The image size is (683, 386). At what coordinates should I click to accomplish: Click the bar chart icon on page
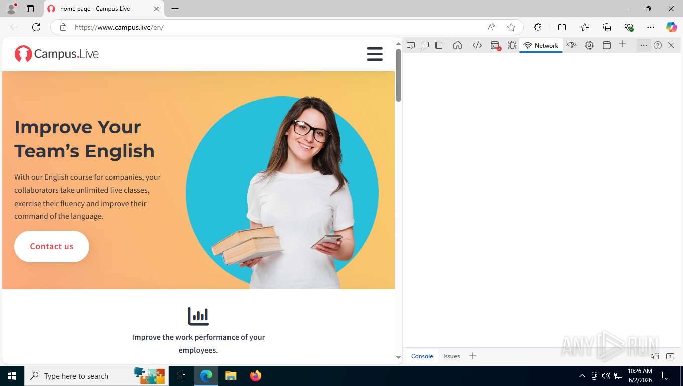pyautogui.click(x=198, y=316)
